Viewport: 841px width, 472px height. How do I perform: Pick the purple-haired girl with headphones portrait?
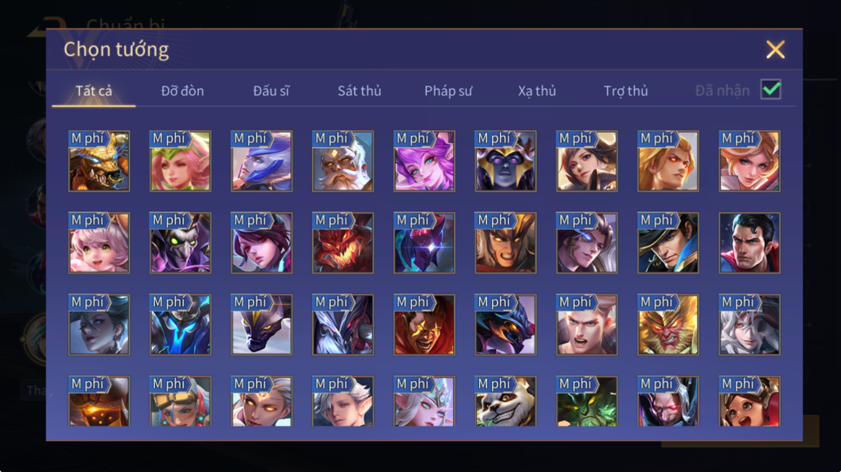pos(424,161)
